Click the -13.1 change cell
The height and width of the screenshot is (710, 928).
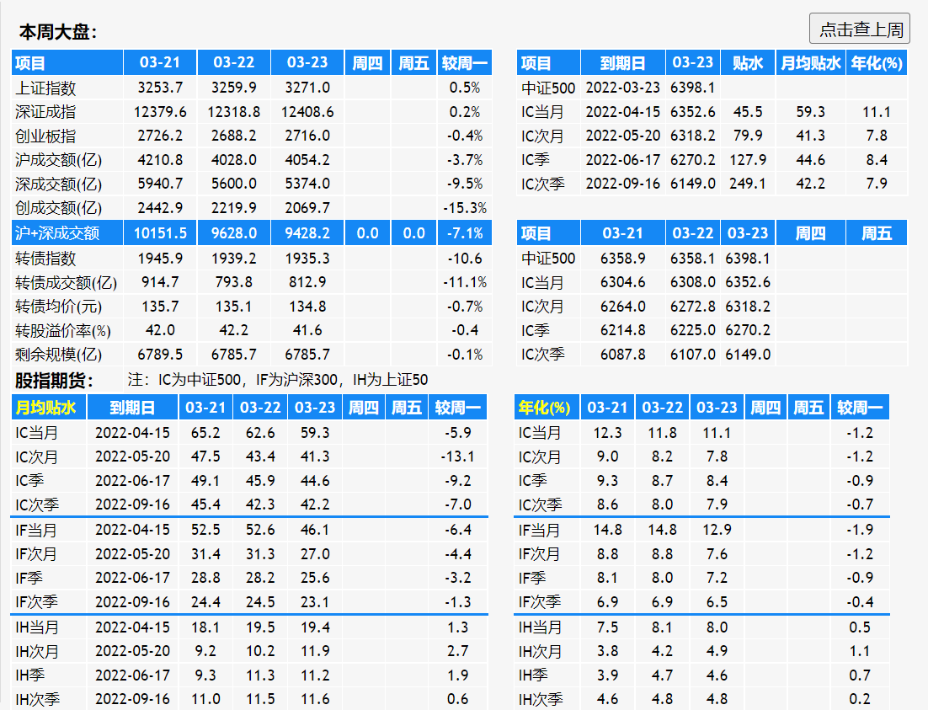coord(457,456)
